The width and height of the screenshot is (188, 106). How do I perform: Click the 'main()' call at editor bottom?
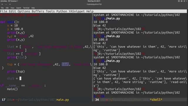click(12, 89)
